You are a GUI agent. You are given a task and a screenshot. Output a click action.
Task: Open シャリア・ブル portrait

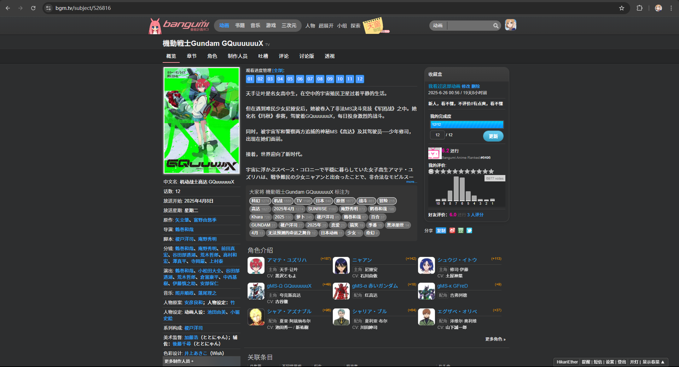pyautogui.click(x=341, y=317)
